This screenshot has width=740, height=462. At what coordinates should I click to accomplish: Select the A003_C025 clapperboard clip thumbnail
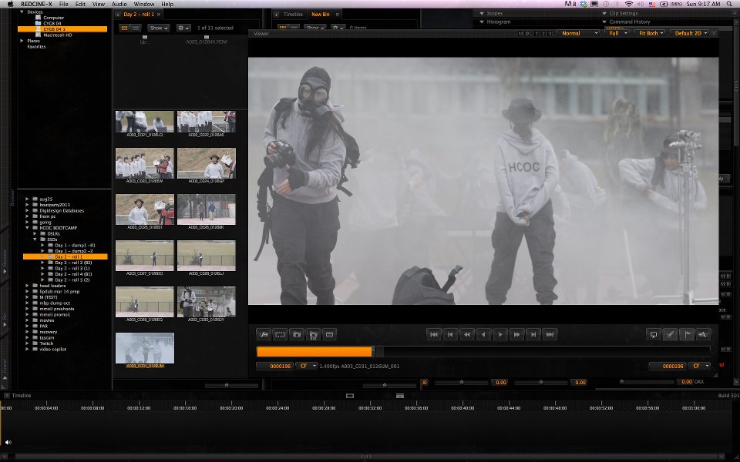[x=144, y=209]
